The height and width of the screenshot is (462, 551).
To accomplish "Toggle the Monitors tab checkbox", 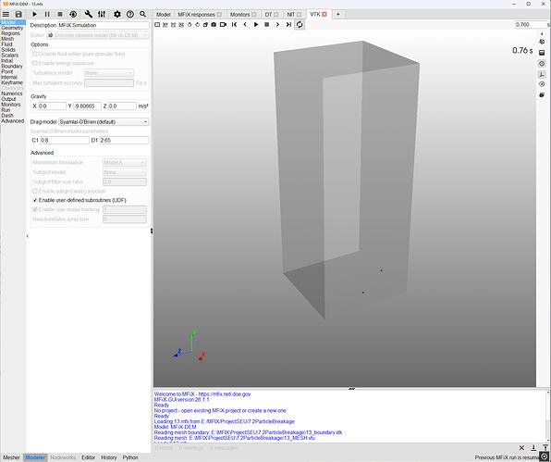I will pos(253,15).
